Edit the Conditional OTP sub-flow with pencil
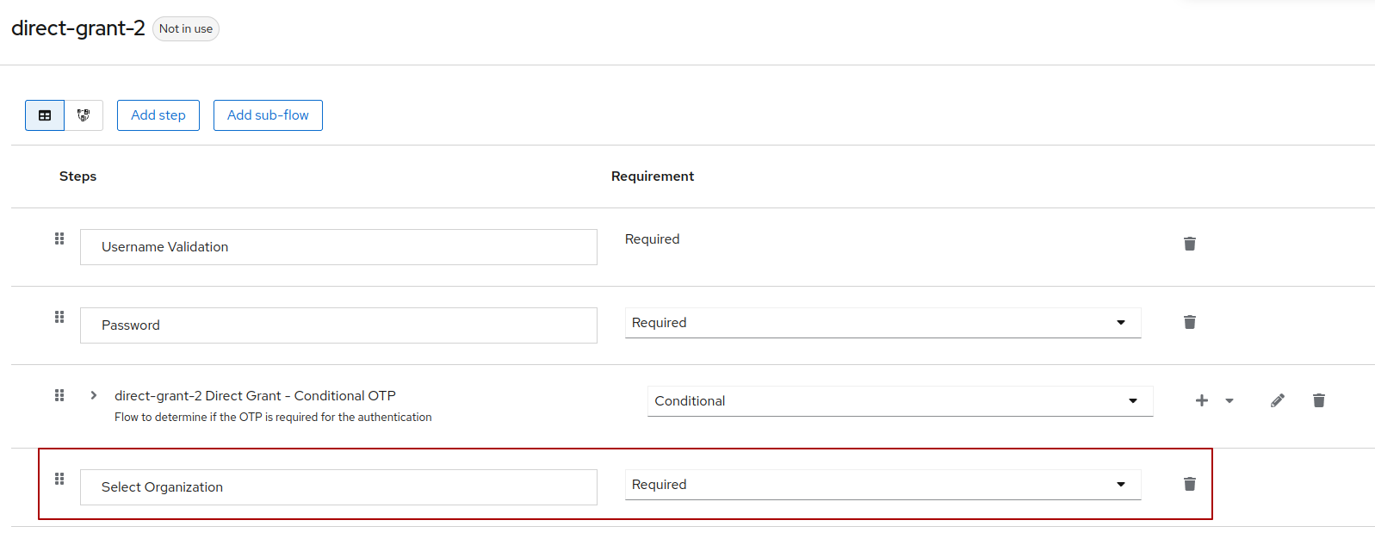1375x545 pixels. coord(1278,400)
